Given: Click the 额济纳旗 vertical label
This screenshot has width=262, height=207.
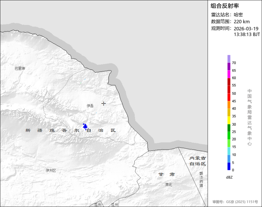Looking at the screenshot, I should pyautogui.click(x=201, y=179).
